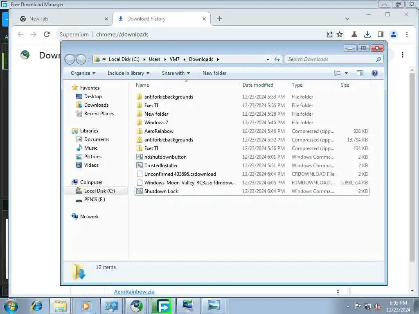Toggle the Explorer preview pane
This screenshot has height=314, width=419.
[x=360, y=73]
